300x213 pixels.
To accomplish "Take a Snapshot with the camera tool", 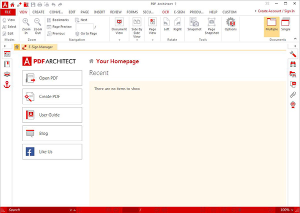I will (194, 23).
